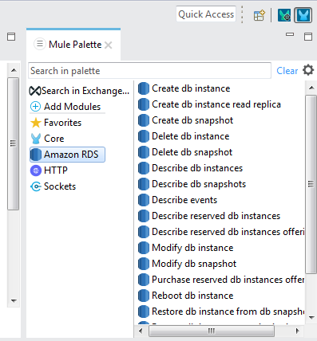Select Describe reserved db instances operation

209,216
